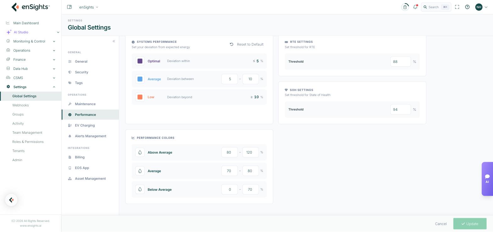Image resolution: width=493 pixels, height=232 pixels.
Task: Click the RTE Threshold input field
Action: [401, 62]
